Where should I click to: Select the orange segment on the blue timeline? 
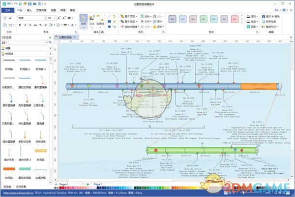(x=260, y=86)
